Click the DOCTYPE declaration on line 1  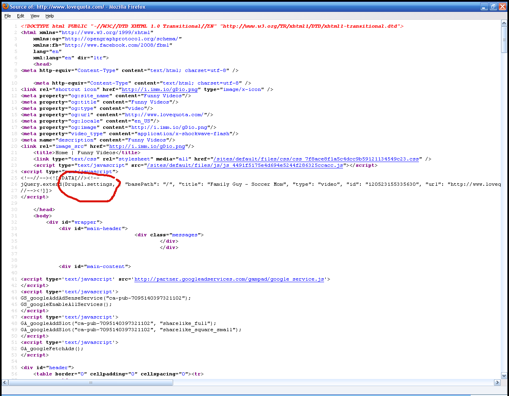(212, 26)
